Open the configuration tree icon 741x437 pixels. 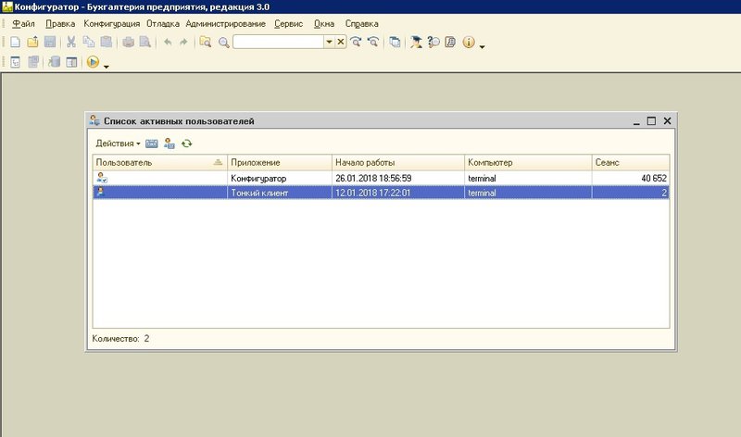click(15, 62)
